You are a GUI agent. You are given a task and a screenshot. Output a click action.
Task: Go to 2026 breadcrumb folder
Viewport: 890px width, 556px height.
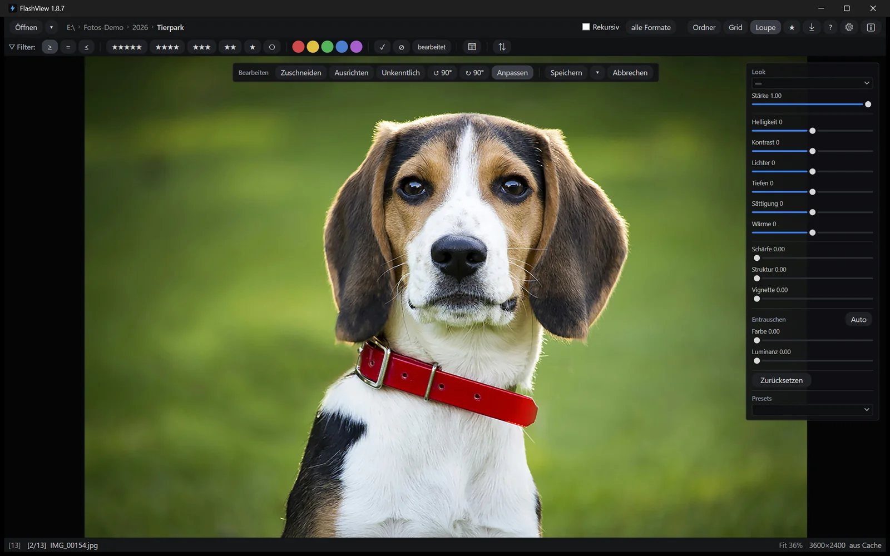coord(140,27)
